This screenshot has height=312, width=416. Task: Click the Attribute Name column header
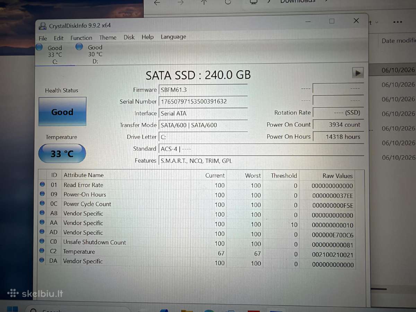[84, 175]
